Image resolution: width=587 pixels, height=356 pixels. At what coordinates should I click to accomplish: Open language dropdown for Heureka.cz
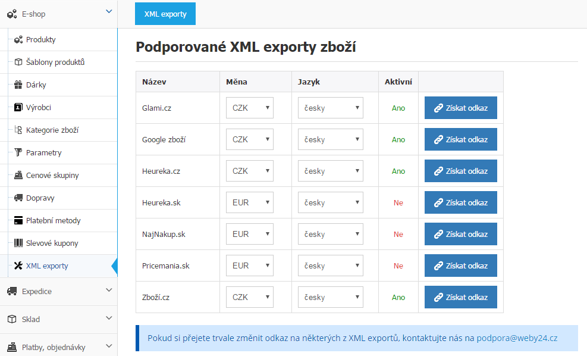click(331, 171)
